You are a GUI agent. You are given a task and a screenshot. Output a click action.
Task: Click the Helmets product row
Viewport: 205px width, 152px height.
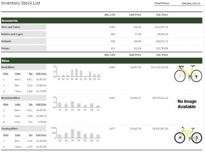click(6, 41)
